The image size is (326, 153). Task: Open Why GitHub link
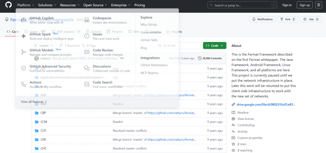[149, 25]
